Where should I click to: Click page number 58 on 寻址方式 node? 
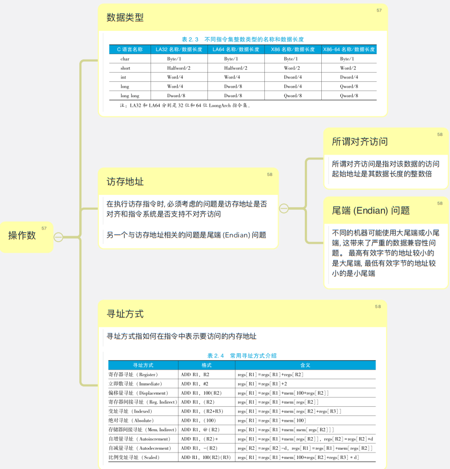pyautogui.click(x=378, y=306)
